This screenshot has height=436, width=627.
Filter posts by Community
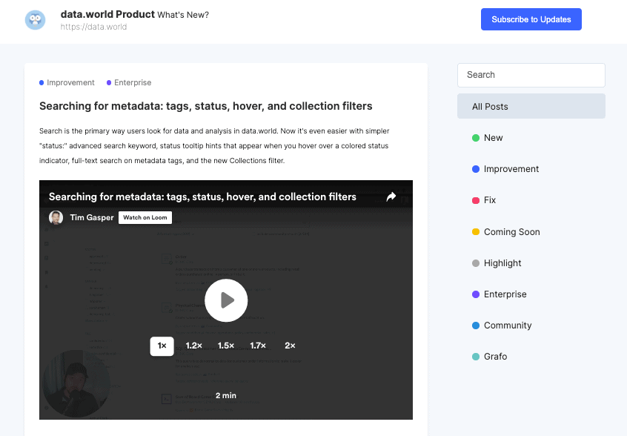(x=502, y=326)
